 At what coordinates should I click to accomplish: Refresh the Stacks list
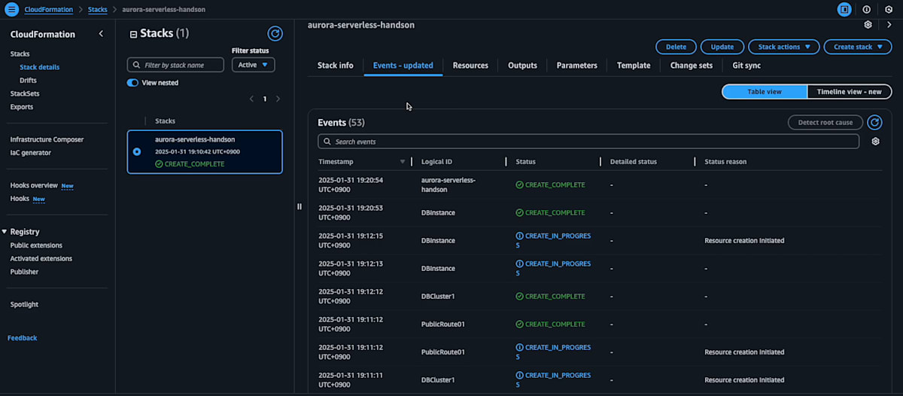click(275, 34)
